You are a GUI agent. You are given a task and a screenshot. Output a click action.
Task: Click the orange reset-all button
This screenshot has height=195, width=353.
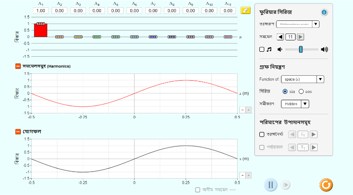[325, 185]
